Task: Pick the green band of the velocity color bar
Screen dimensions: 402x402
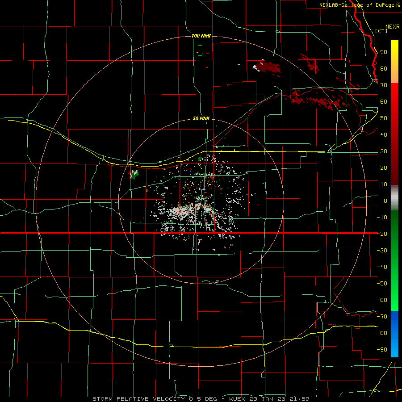Action: tap(394, 260)
